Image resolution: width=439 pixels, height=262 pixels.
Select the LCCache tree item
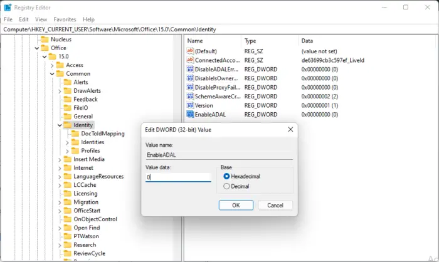pyautogui.click(x=85, y=185)
